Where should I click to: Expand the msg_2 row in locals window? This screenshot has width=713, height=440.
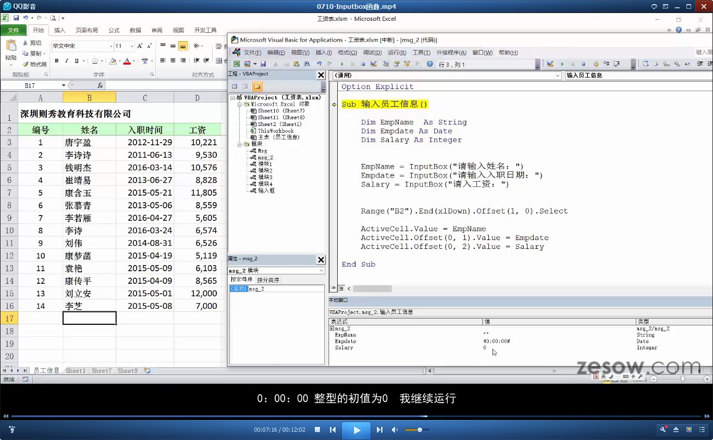(x=332, y=329)
